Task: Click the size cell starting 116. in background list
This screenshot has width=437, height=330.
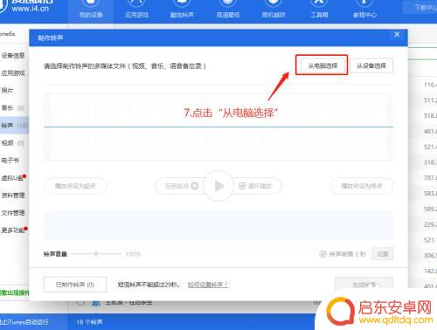Action: [x=430, y=85]
